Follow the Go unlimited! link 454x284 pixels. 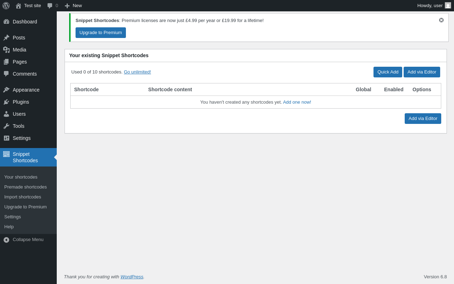[137, 72]
